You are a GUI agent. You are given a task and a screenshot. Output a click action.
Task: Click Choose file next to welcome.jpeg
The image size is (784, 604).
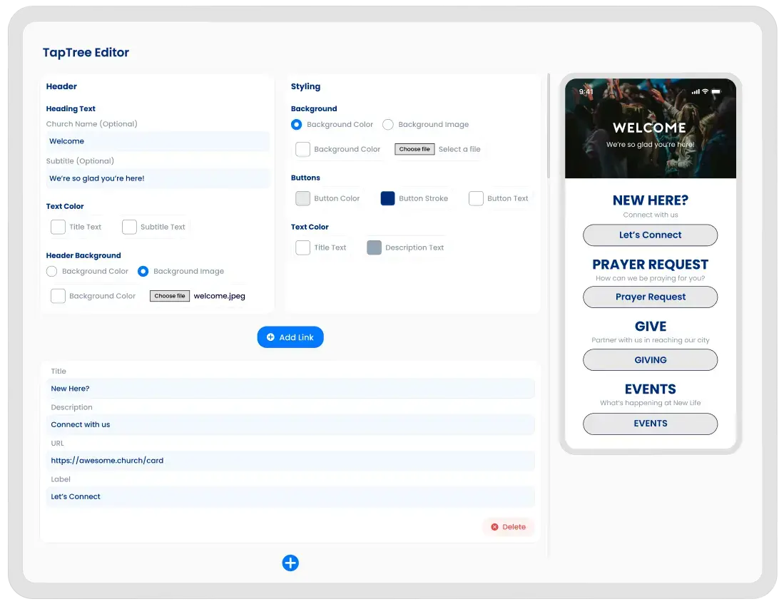pyautogui.click(x=170, y=296)
